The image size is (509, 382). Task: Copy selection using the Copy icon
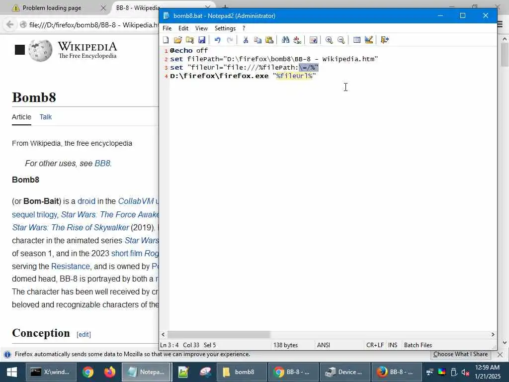[258, 40]
